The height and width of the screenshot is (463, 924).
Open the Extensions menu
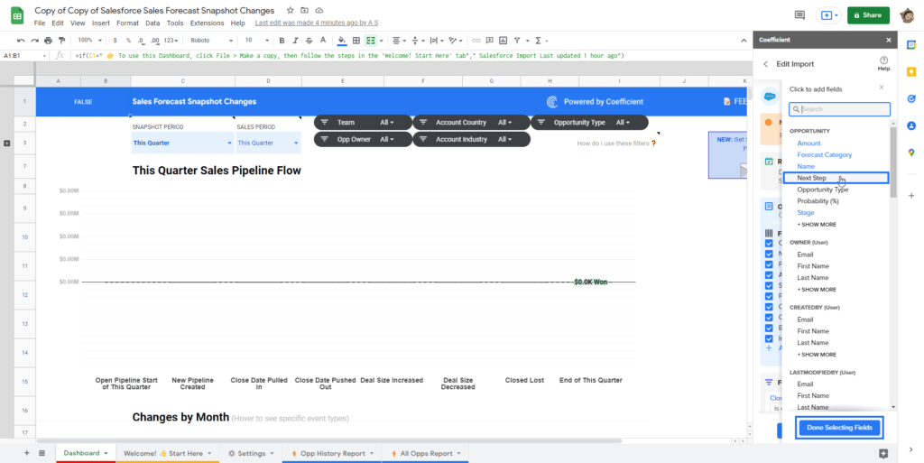point(207,23)
